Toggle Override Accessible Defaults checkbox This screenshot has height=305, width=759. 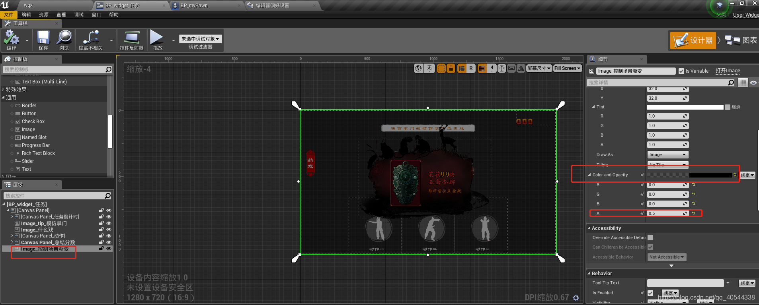coord(650,237)
